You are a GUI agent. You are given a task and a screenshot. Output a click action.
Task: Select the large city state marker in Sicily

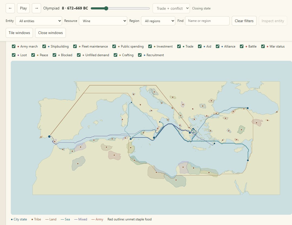154,138
